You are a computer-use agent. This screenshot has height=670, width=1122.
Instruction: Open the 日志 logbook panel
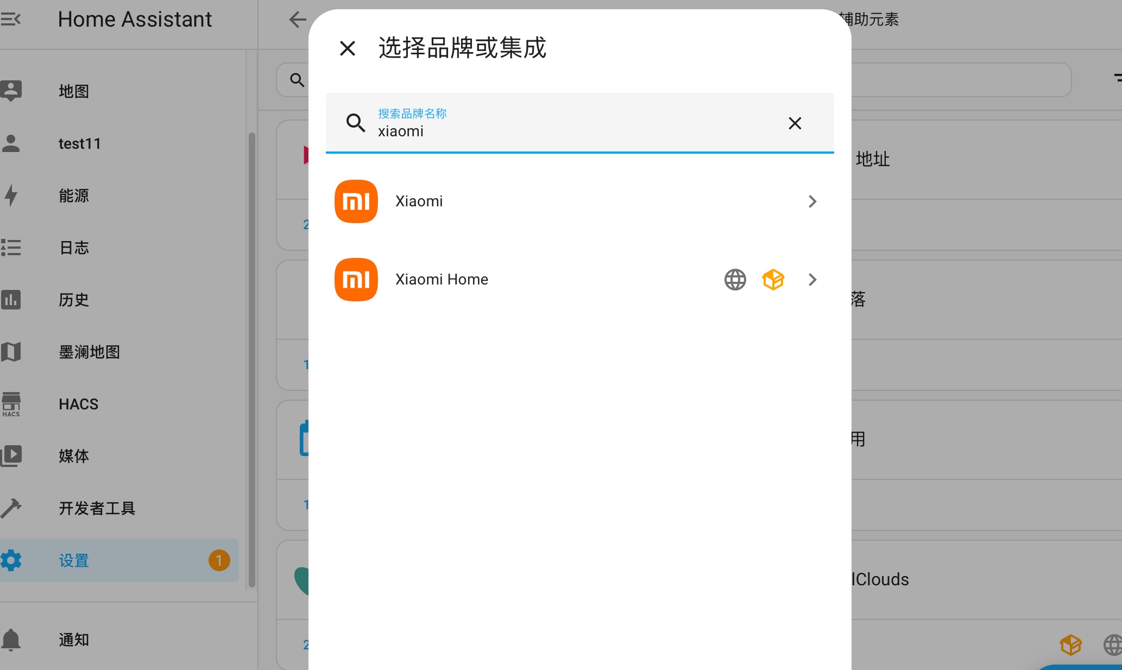[74, 248]
